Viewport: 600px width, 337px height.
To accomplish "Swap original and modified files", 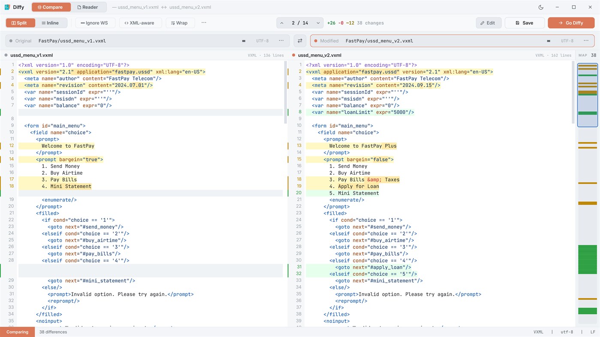I will pos(300,41).
